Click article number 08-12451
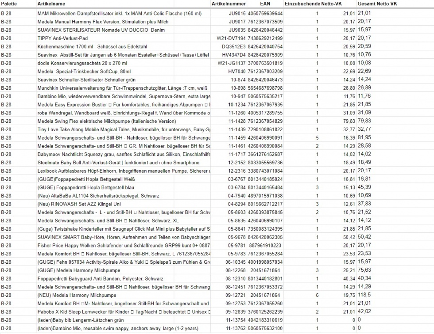Screen dimensions: 434x334 tap(236, 287)
